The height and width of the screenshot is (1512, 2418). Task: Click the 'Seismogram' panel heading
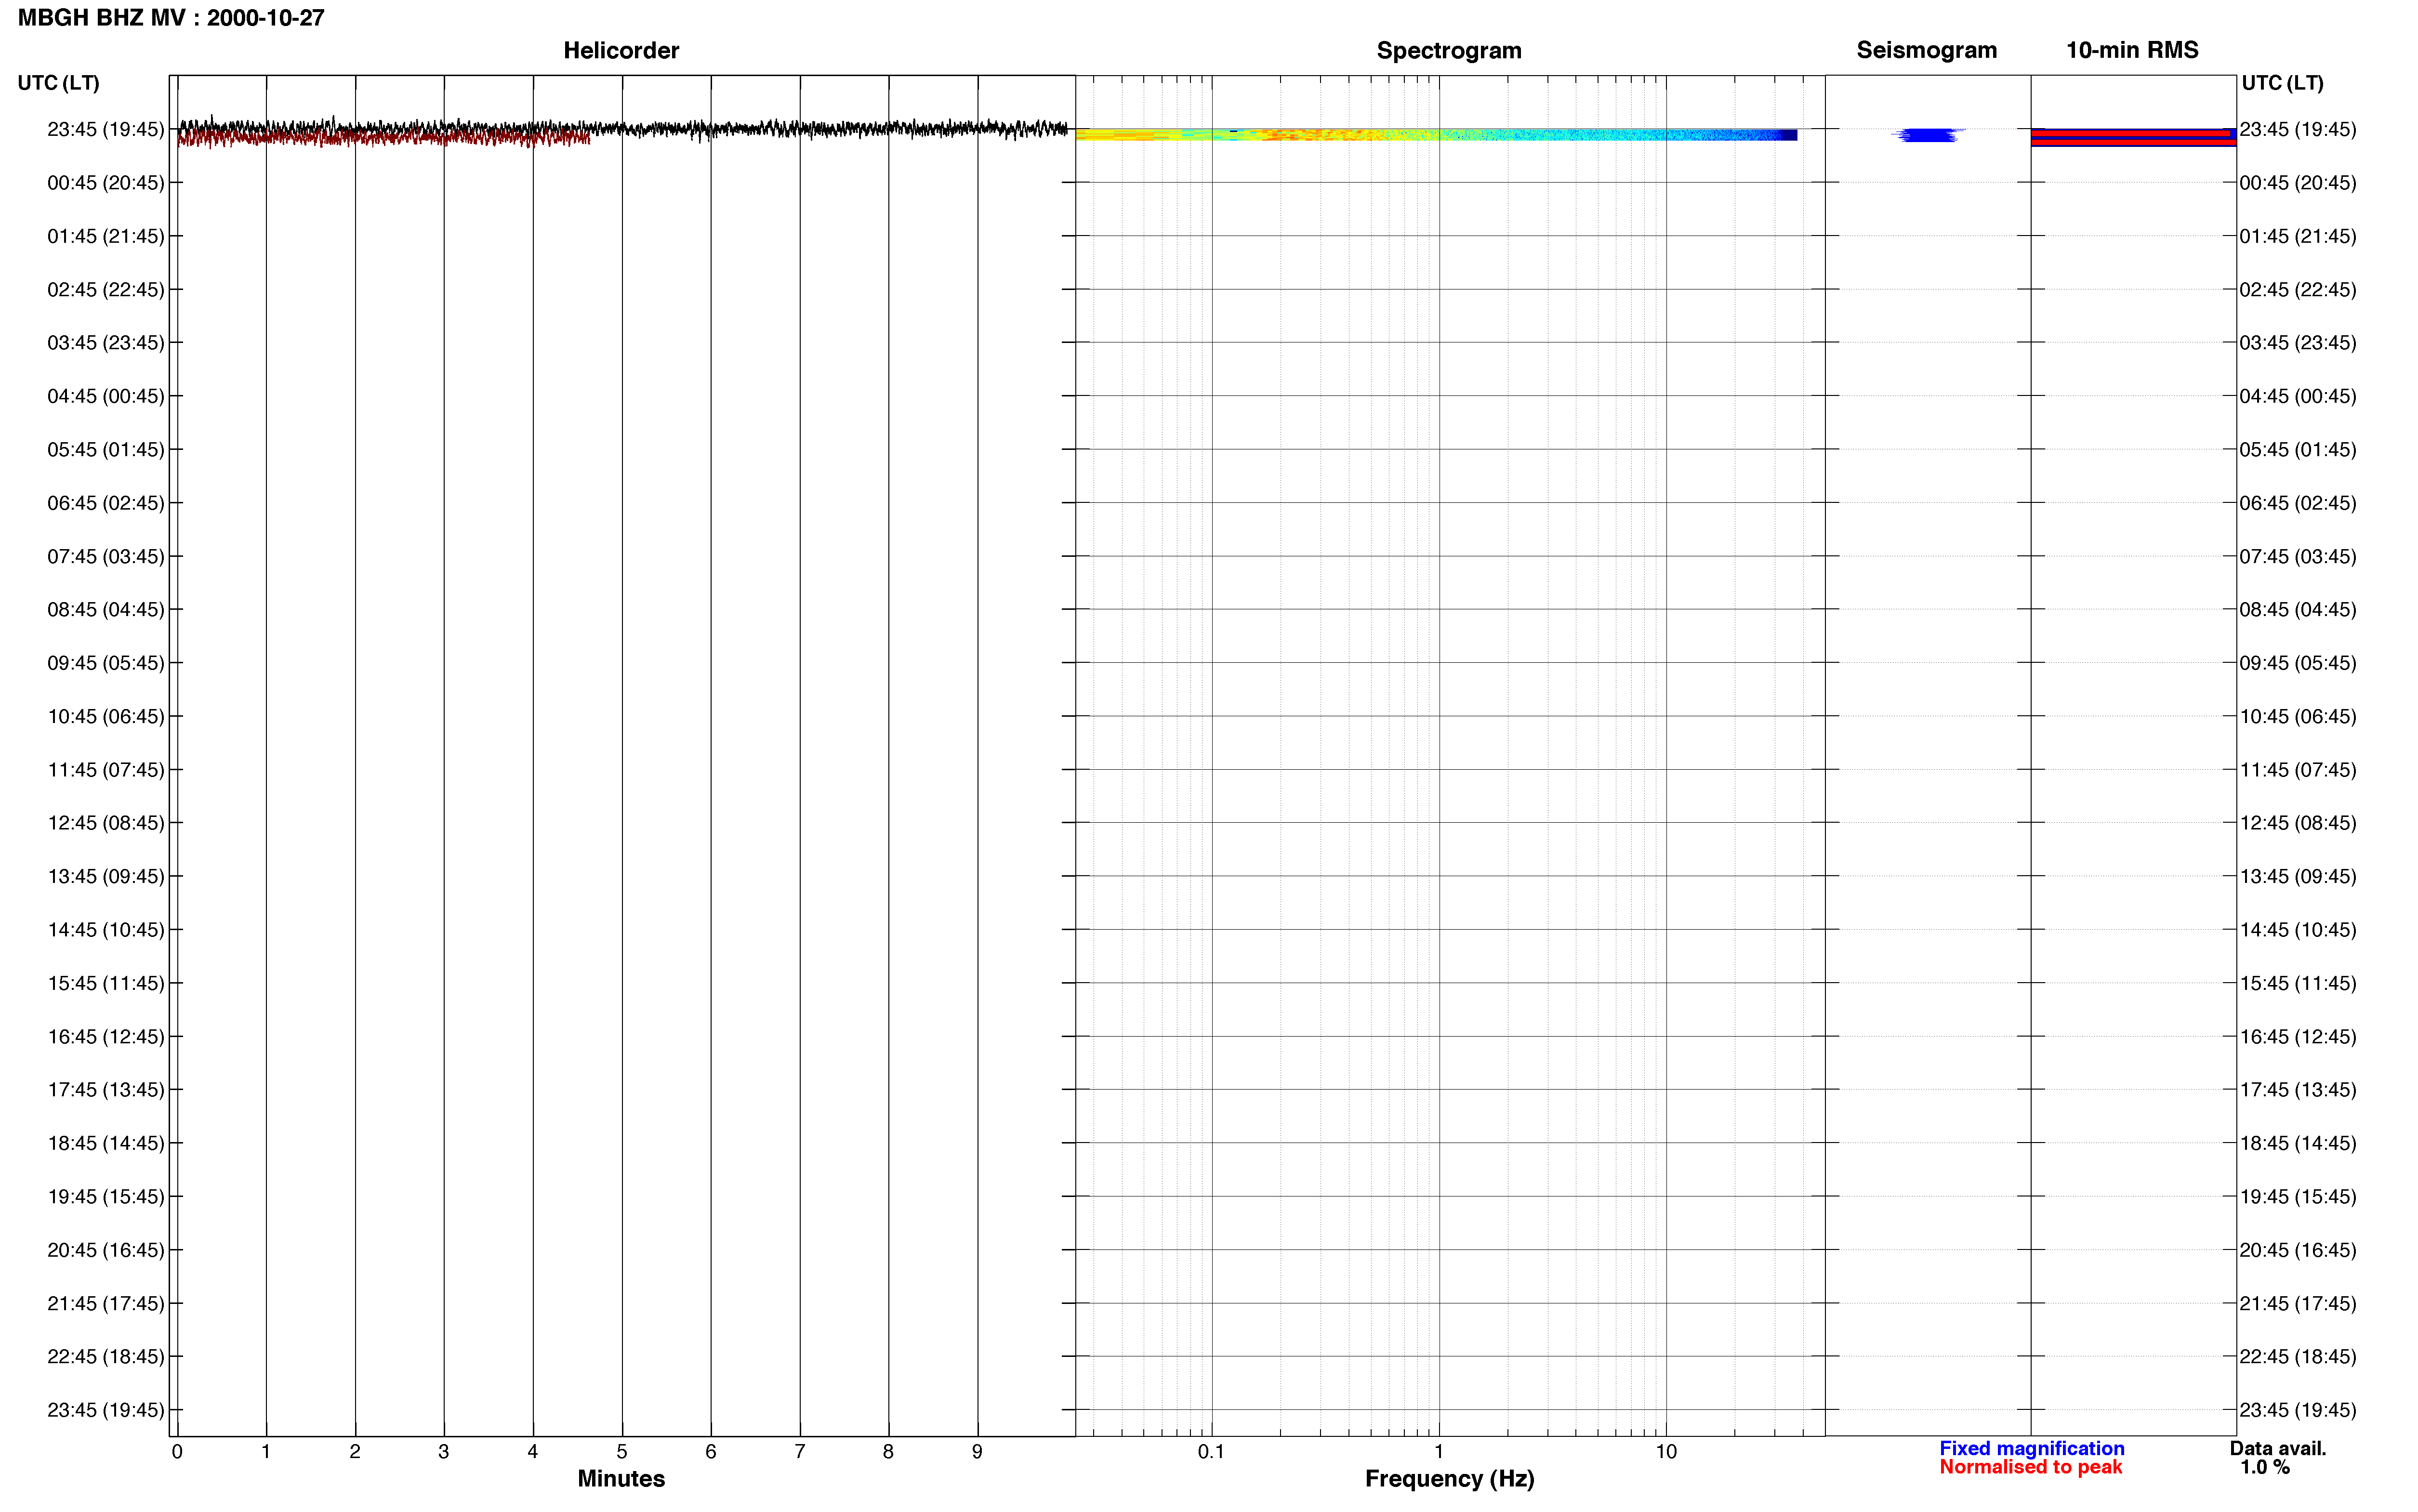tap(1926, 50)
